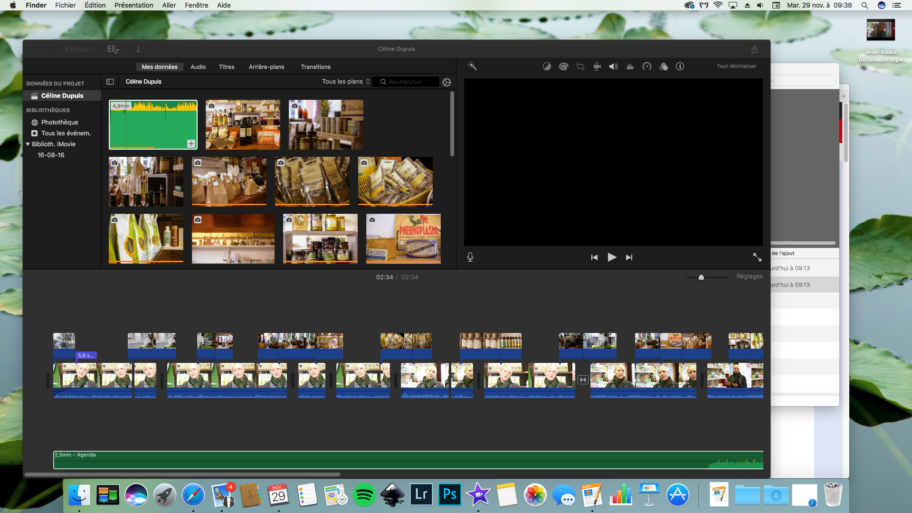Click the timeline zoom slider handle

tap(701, 277)
